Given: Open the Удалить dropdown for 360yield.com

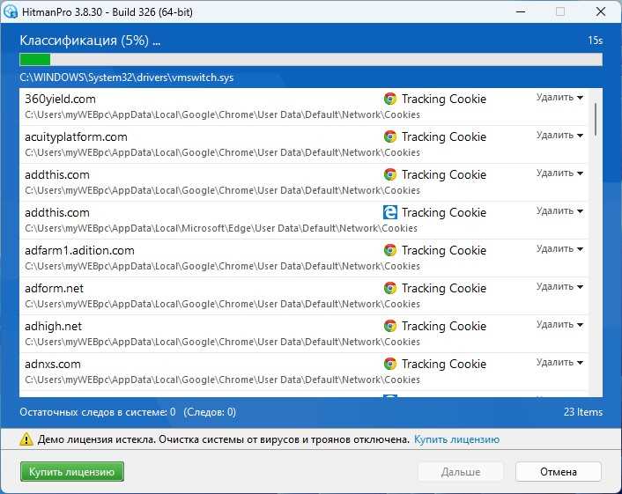Looking at the screenshot, I should [559, 98].
